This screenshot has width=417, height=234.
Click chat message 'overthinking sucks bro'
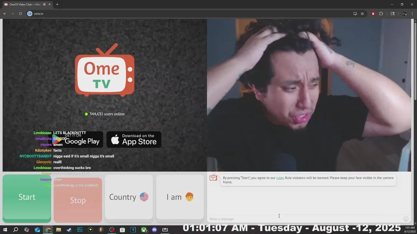pyautogui.click(x=72, y=168)
